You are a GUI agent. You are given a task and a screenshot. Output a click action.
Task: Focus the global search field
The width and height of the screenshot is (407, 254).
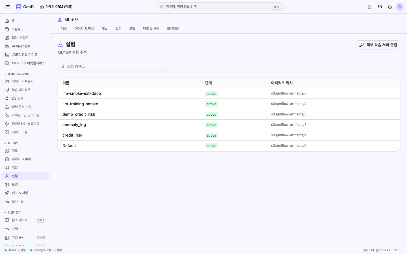pyautogui.click(x=220, y=7)
